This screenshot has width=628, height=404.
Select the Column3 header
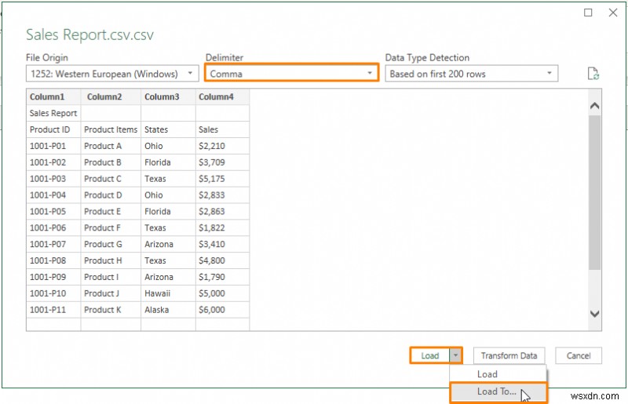pyautogui.click(x=168, y=97)
